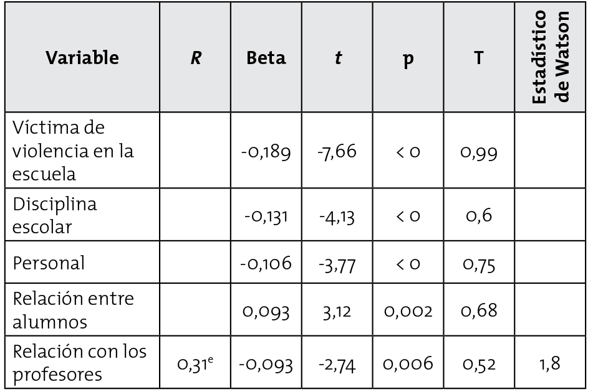Click the p value 0,002
The image size is (593, 392).
pos(408,310)
